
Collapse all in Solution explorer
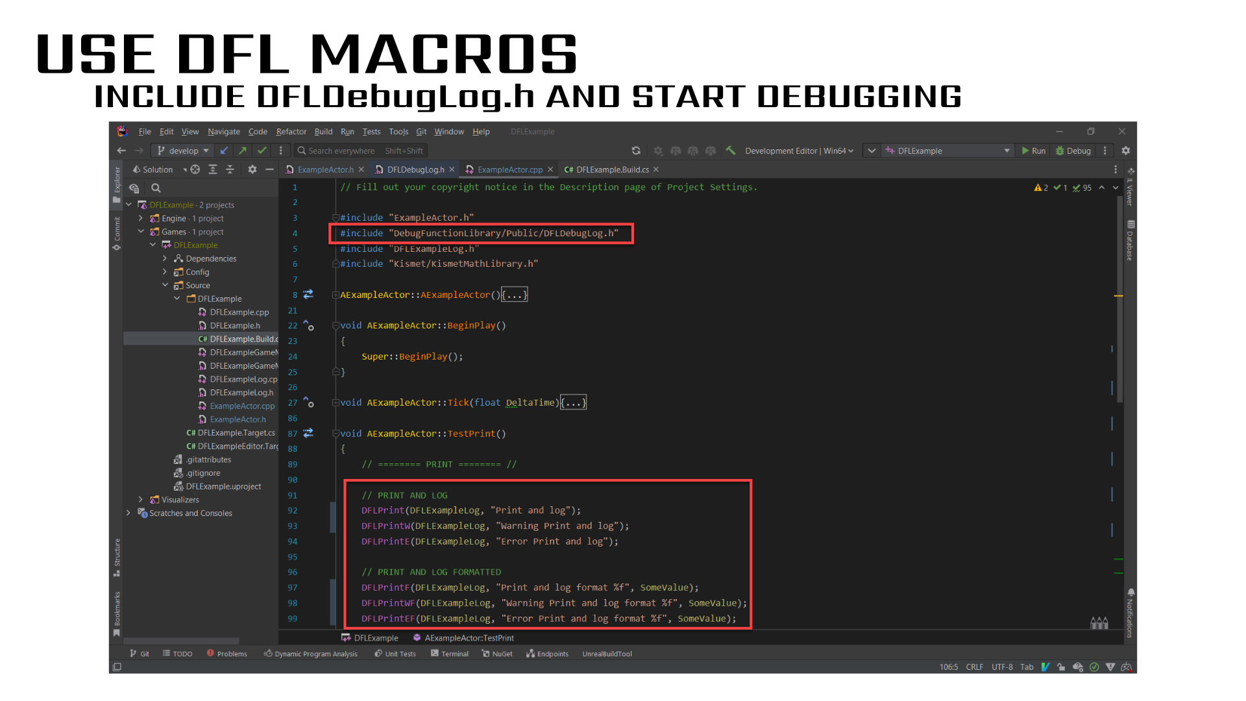click(x=230, y=169)
